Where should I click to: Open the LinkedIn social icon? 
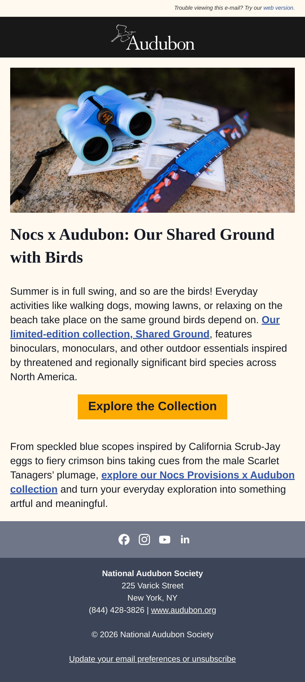coord(185,539)
